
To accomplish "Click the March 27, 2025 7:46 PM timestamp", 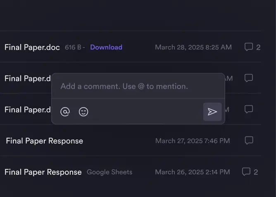I will pos(193,141).
